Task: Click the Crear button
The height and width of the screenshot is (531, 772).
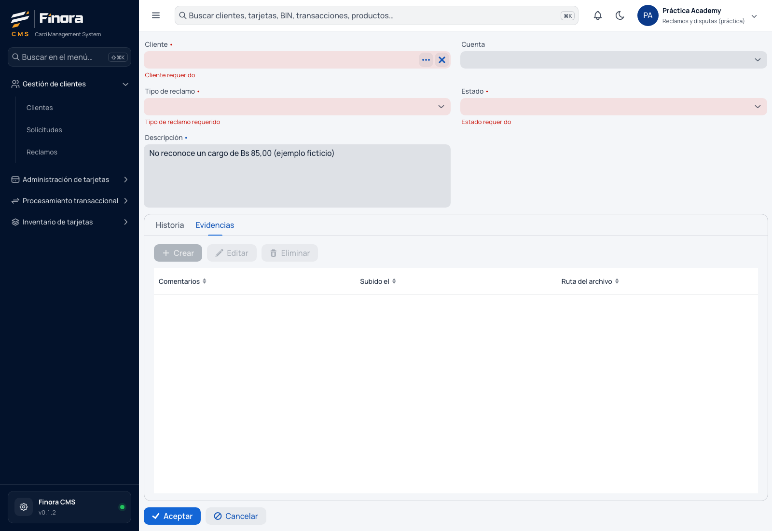Action: (178, 253)
